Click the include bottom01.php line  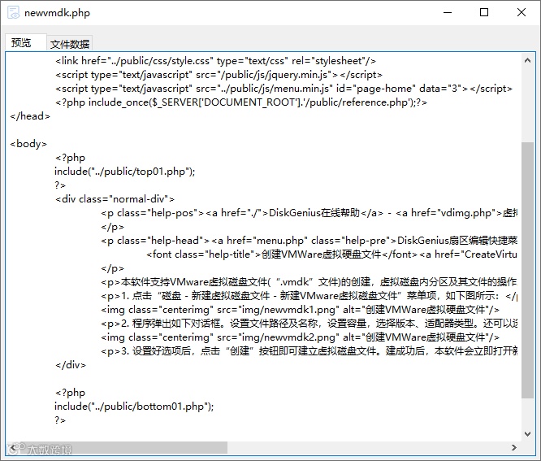click(x=134, y=407)
